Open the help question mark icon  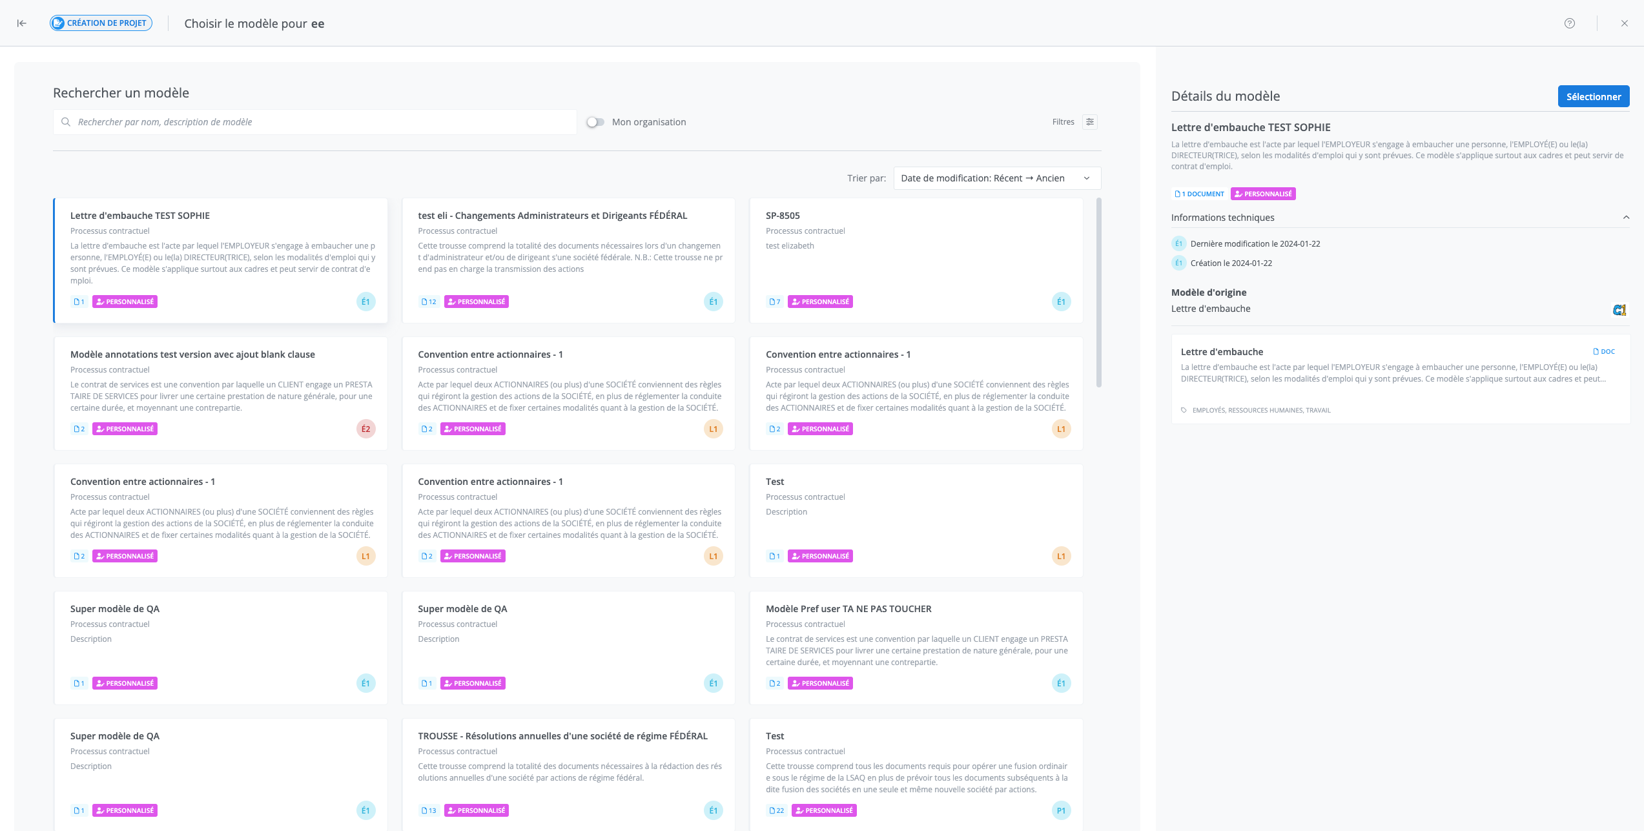1569,23
